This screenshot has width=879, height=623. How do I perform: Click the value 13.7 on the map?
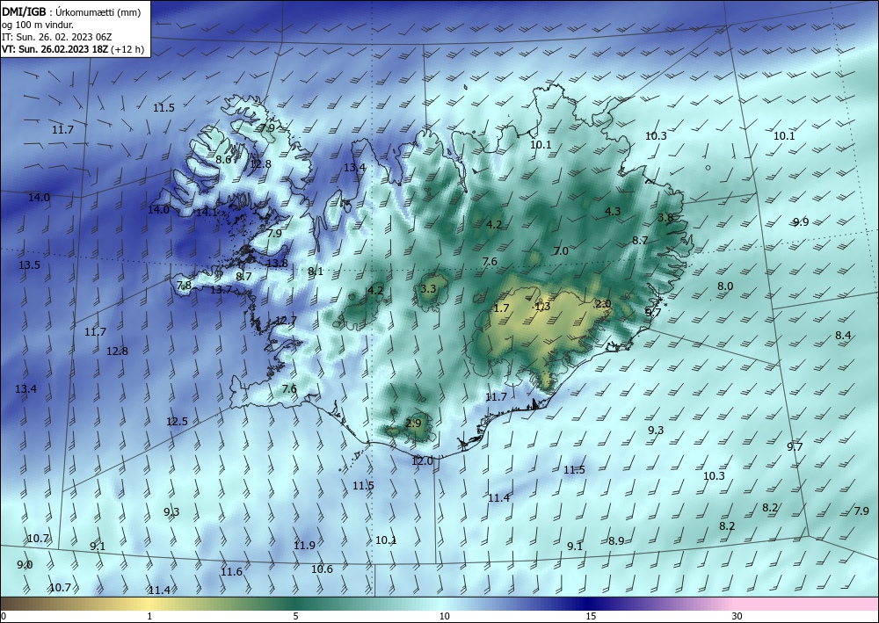pos(221,290)
